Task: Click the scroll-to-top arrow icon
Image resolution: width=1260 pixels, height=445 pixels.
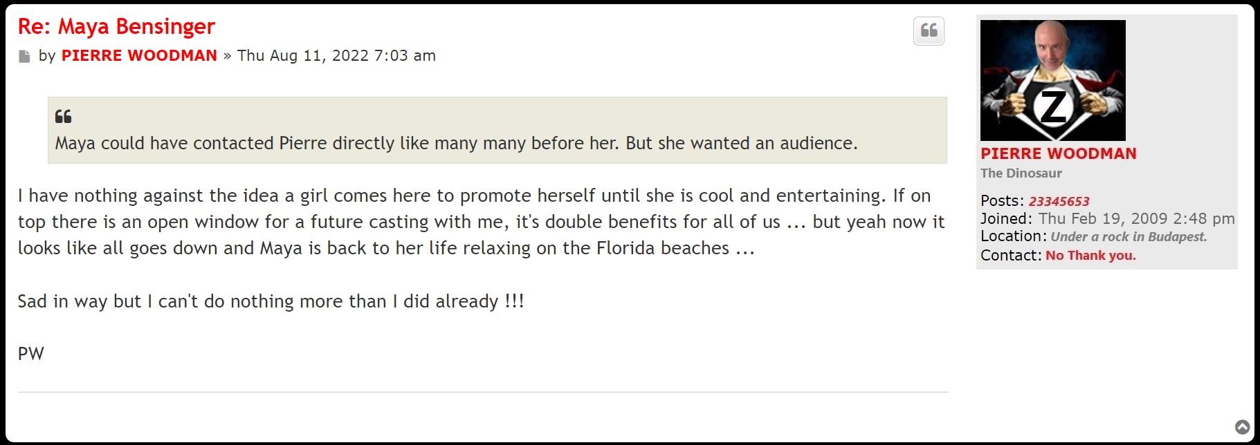Action: 1243,427
